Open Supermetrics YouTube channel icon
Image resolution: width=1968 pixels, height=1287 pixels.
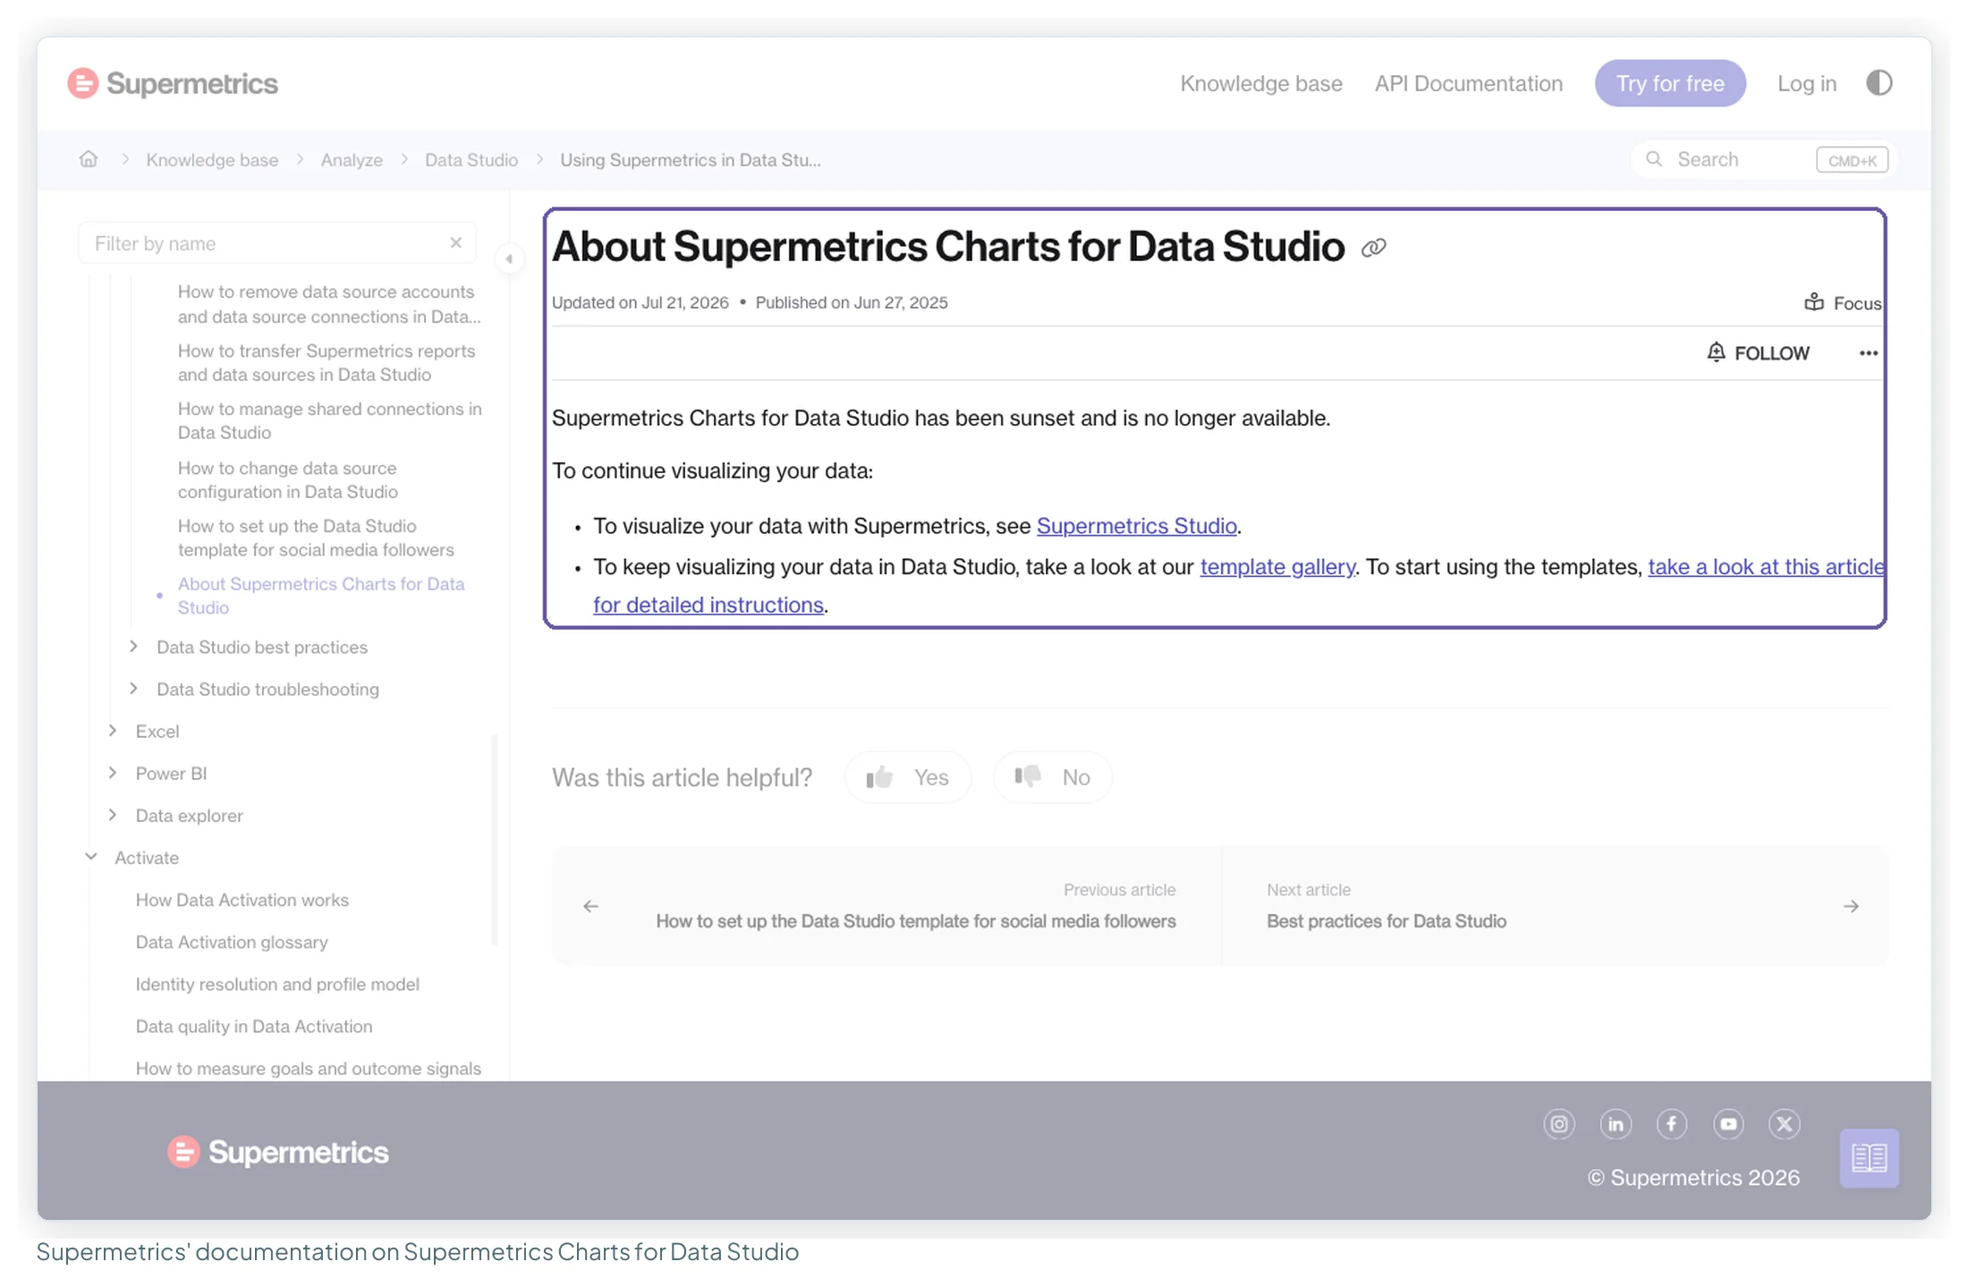1728,1124
